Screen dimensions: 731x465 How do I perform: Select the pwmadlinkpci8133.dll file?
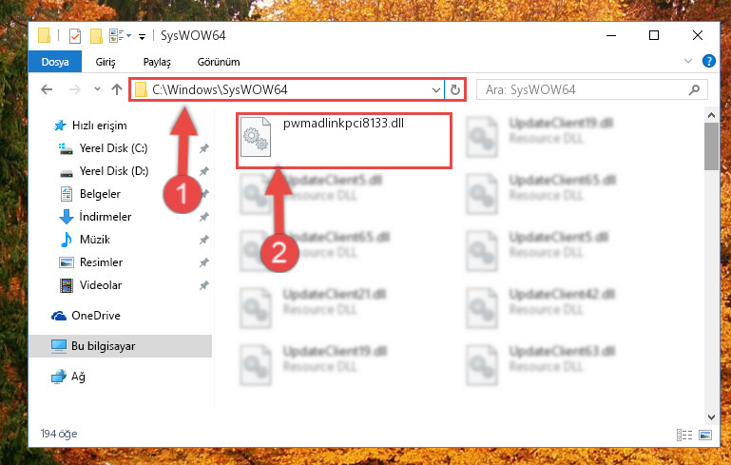tap(344, 141)
